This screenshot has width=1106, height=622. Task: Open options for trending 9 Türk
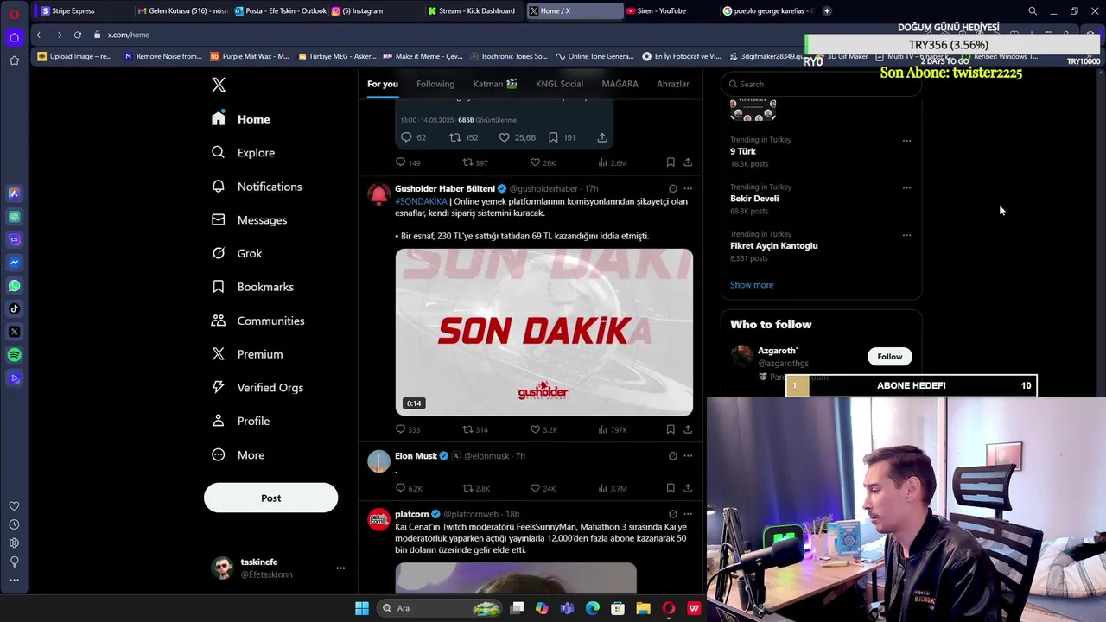(x=906, y=140)
